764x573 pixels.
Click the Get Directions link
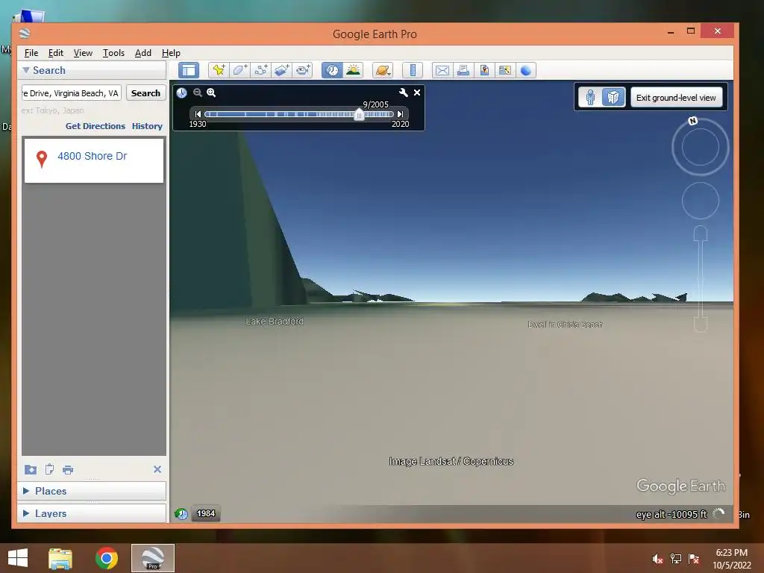(95, 125)
